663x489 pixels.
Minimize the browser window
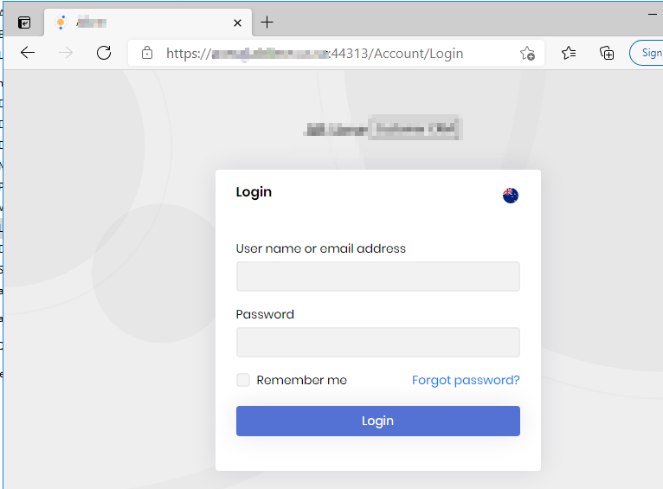[x=652, y=16]
